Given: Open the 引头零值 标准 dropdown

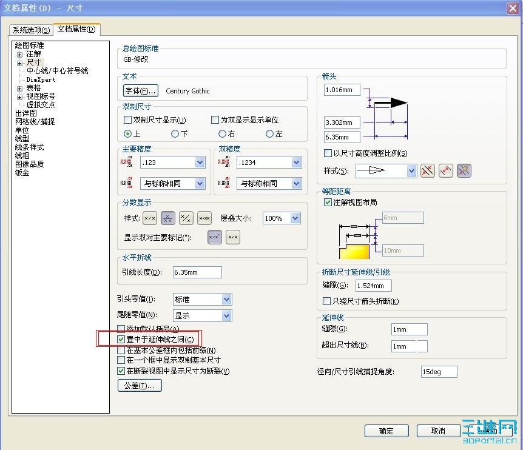Looking at the screenshot, I should (x=226, y=300).
